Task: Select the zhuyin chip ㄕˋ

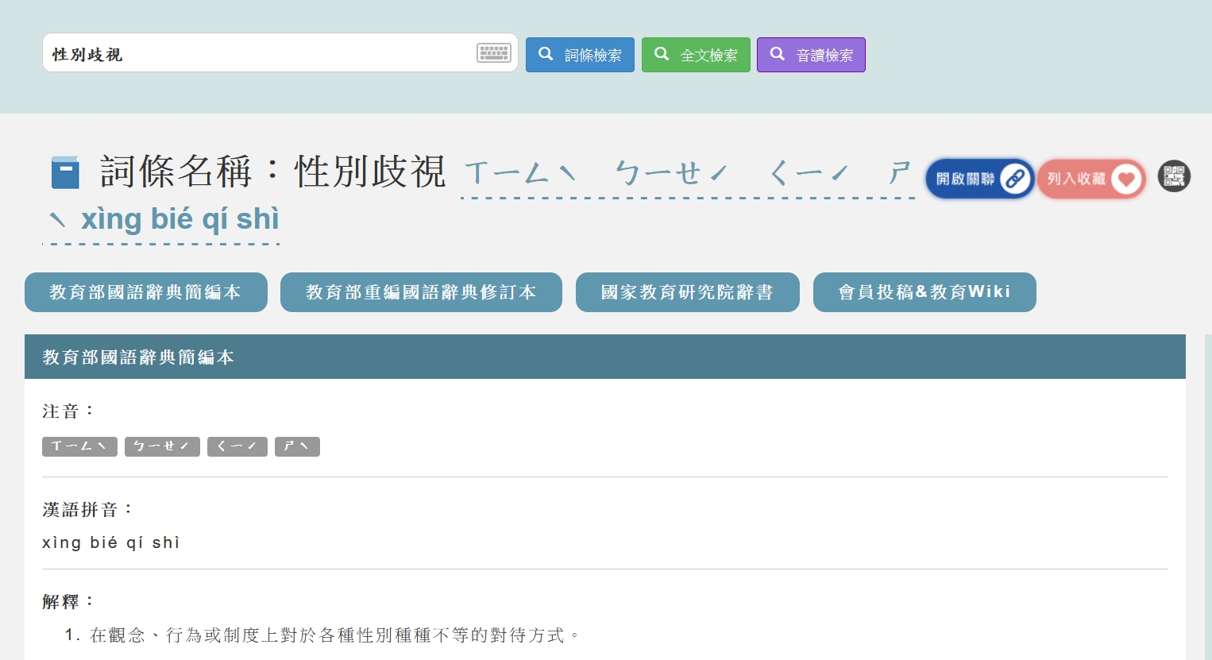Action: (297, 446)
